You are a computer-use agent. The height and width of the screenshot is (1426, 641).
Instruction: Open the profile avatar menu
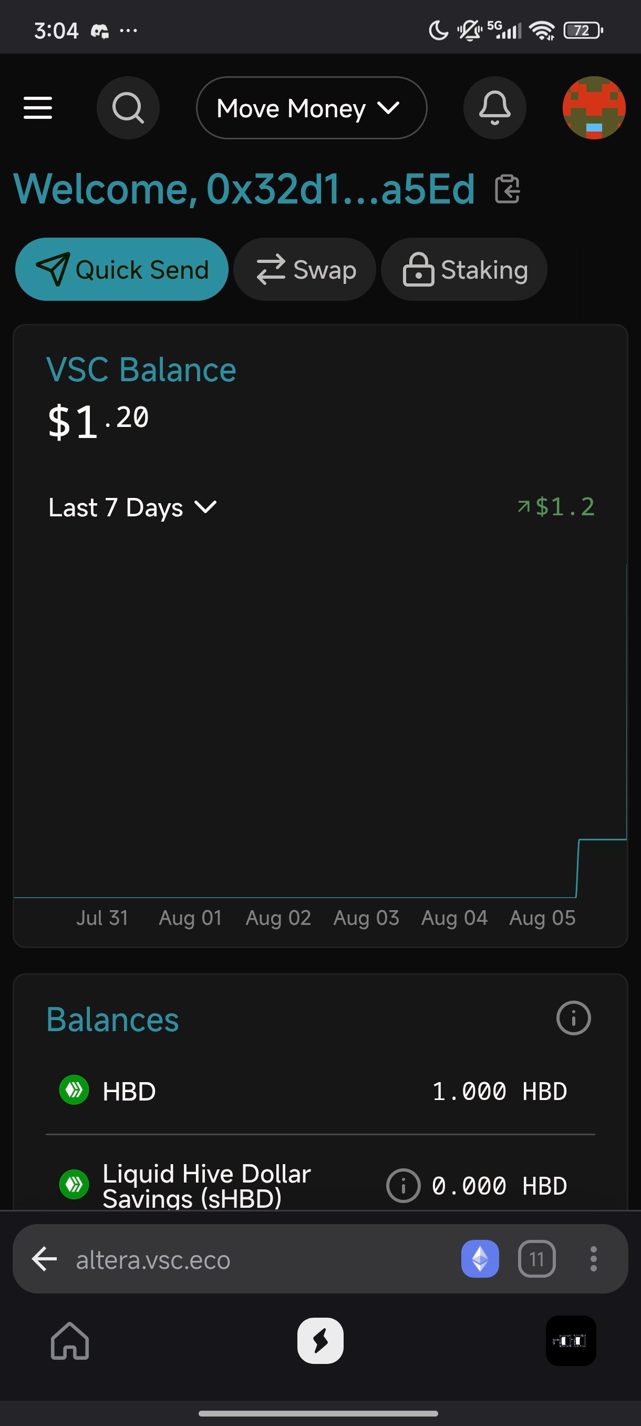pos(594,108)
